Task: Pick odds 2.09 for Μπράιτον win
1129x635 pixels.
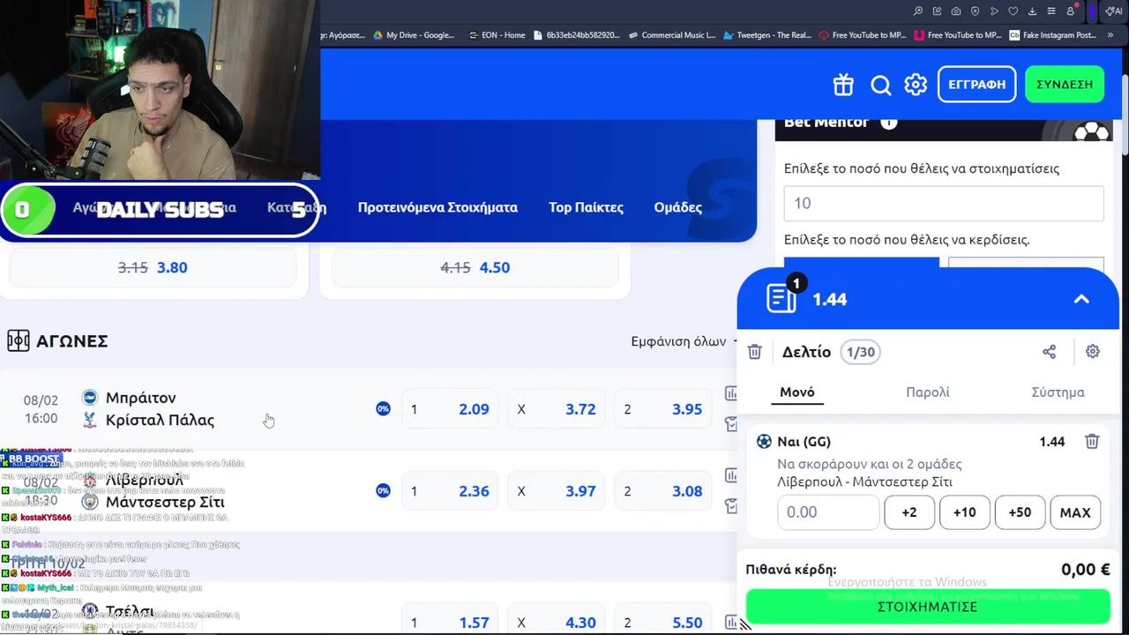Action: click(451, 409)
